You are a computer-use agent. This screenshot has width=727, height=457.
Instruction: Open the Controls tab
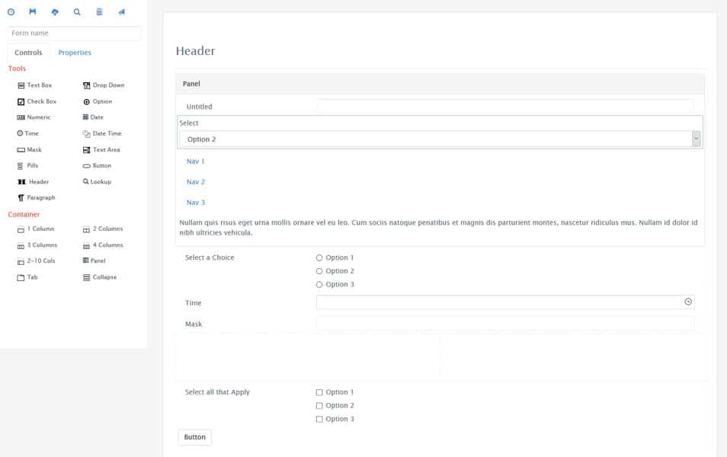pos(28,53)
